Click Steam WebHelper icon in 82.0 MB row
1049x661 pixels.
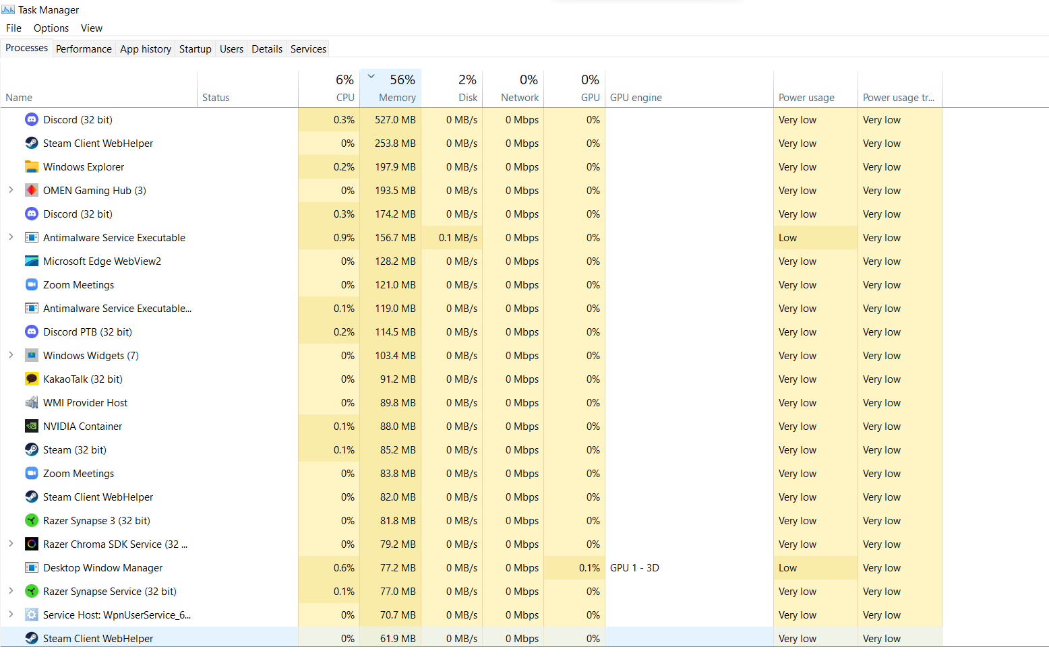[x=32, y=497]
